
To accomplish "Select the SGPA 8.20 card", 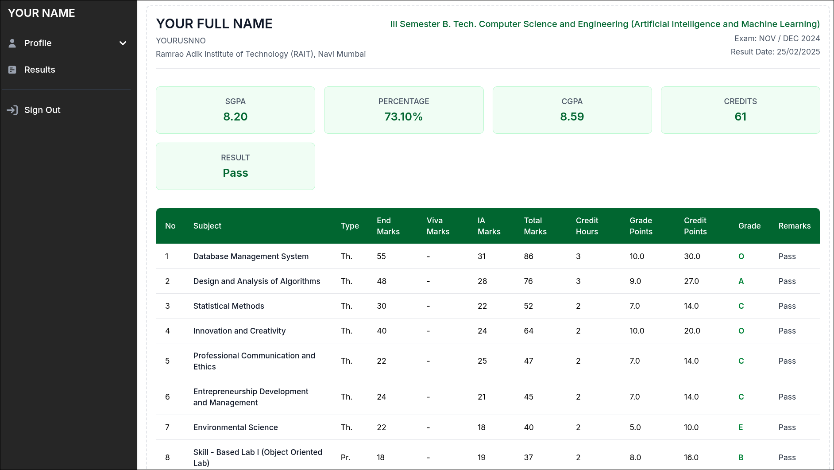I will click(236, 110).
